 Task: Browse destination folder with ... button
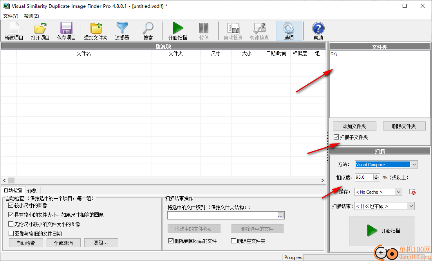280,216
